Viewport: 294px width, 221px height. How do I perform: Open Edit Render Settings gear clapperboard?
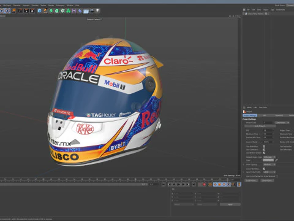coord(32,10)
